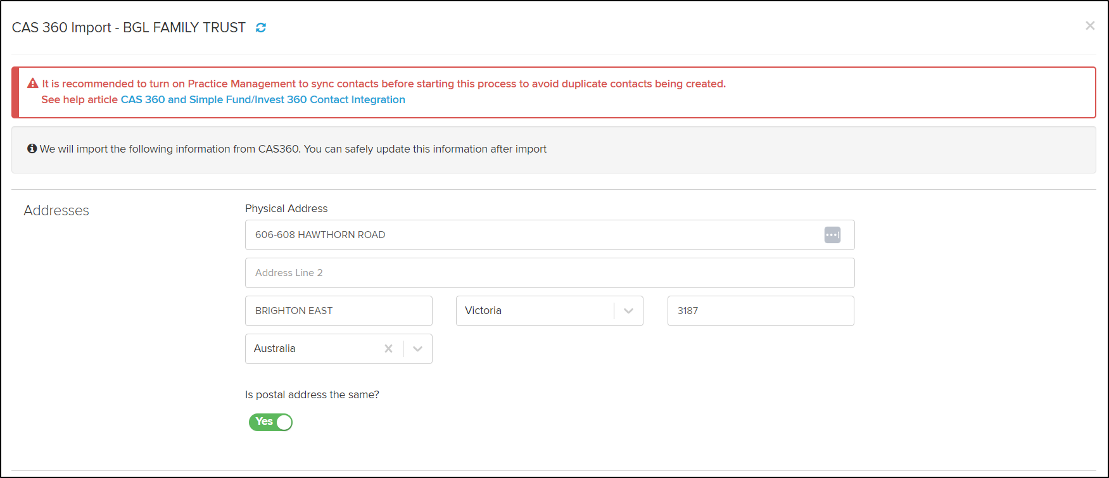Screen dimensions: 1109x478
Task: Click the 3187 postcode field
Action: [761, 311]
